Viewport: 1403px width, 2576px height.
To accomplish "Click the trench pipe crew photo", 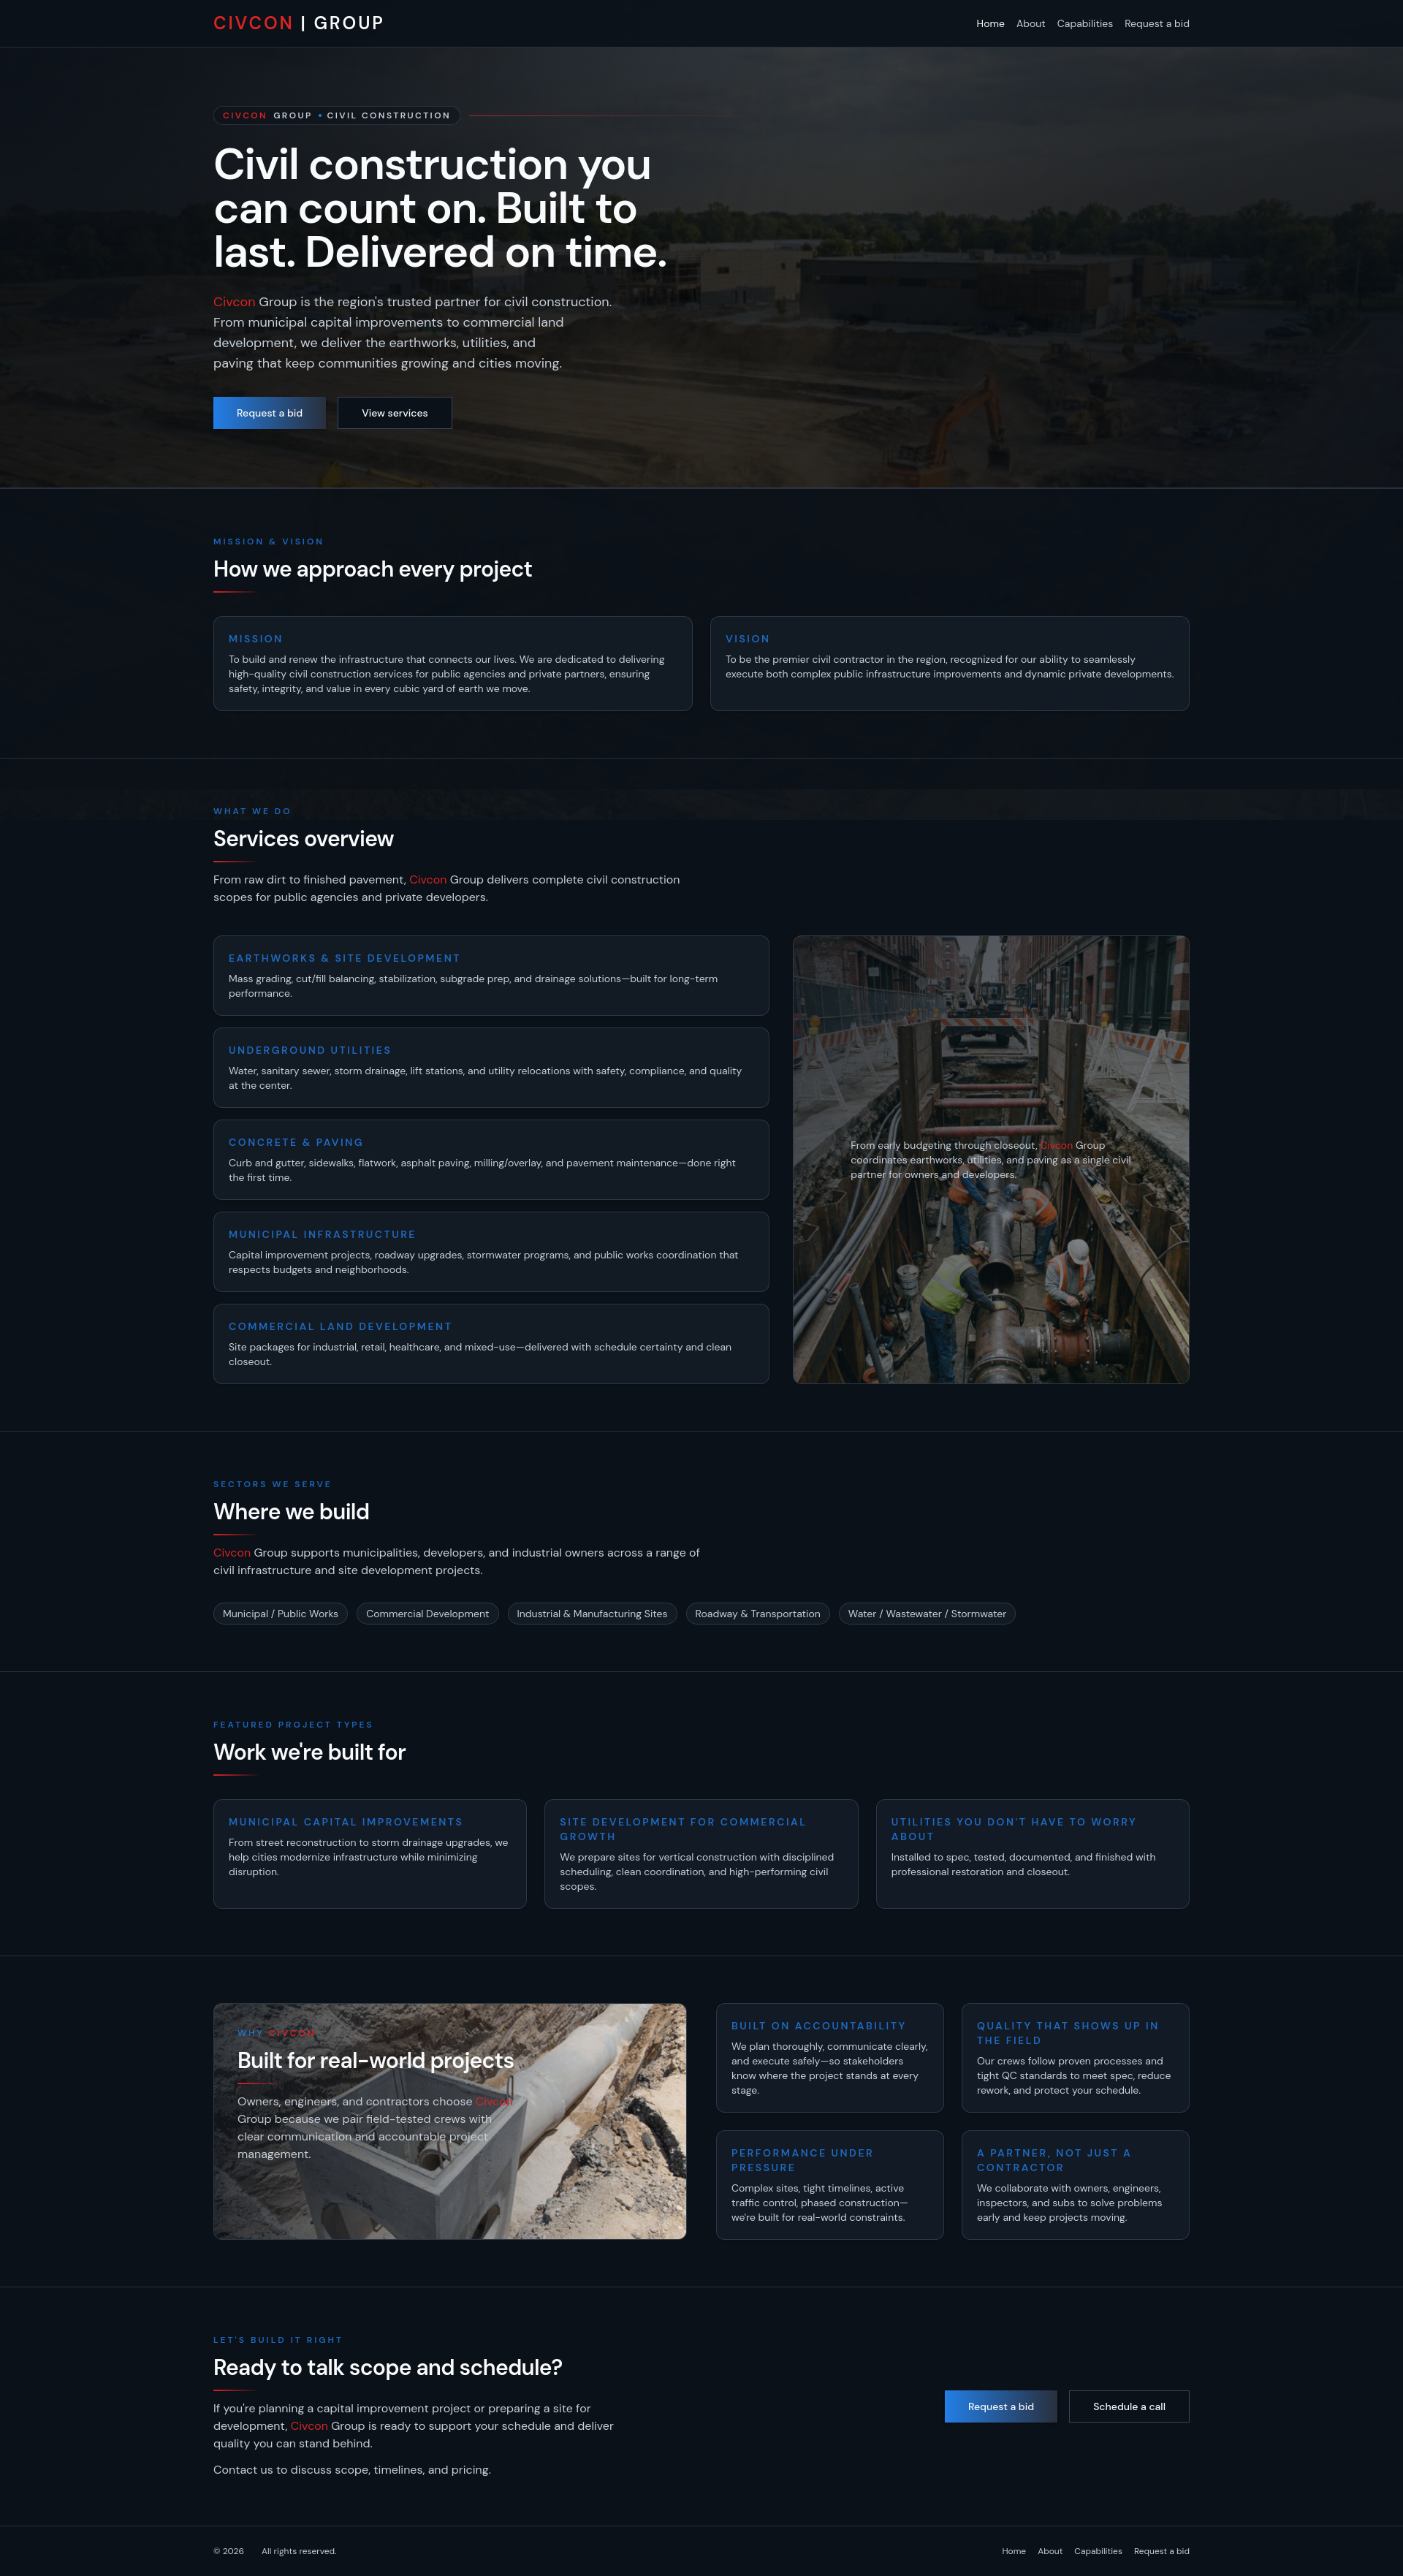I will point(991,1159).
